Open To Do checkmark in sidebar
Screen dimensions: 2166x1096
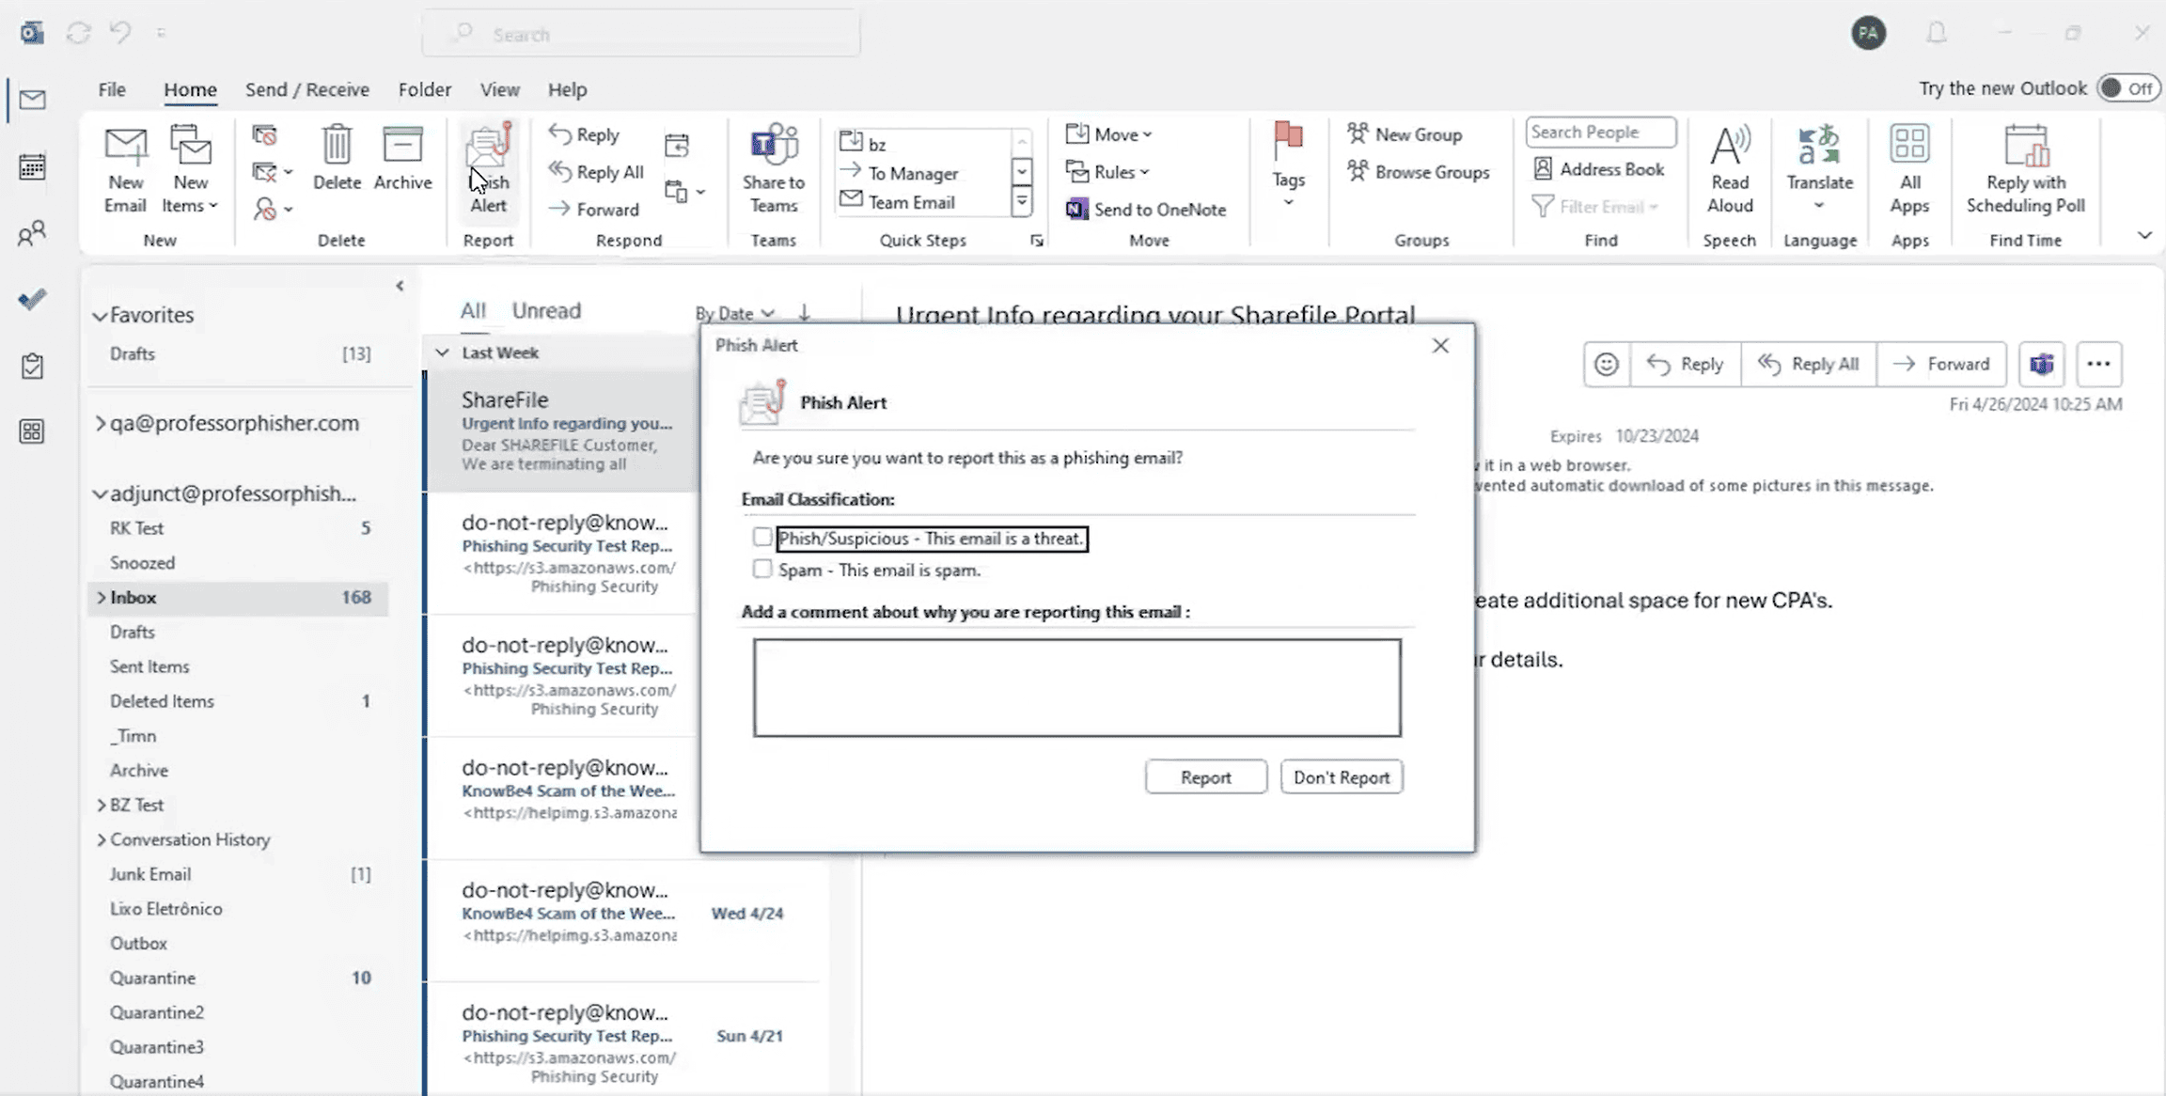point(32,300)
